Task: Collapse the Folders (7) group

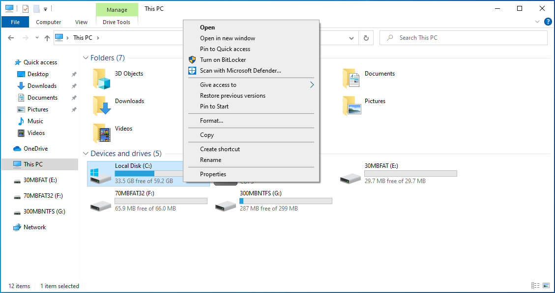Action: pos(86,57)
